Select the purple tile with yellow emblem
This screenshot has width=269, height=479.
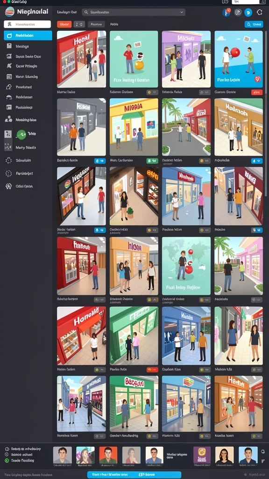click(x=202, y=455)
